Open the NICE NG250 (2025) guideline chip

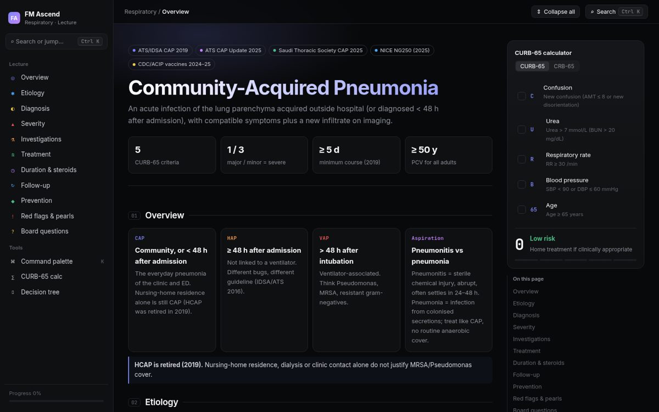coord(402,51)
